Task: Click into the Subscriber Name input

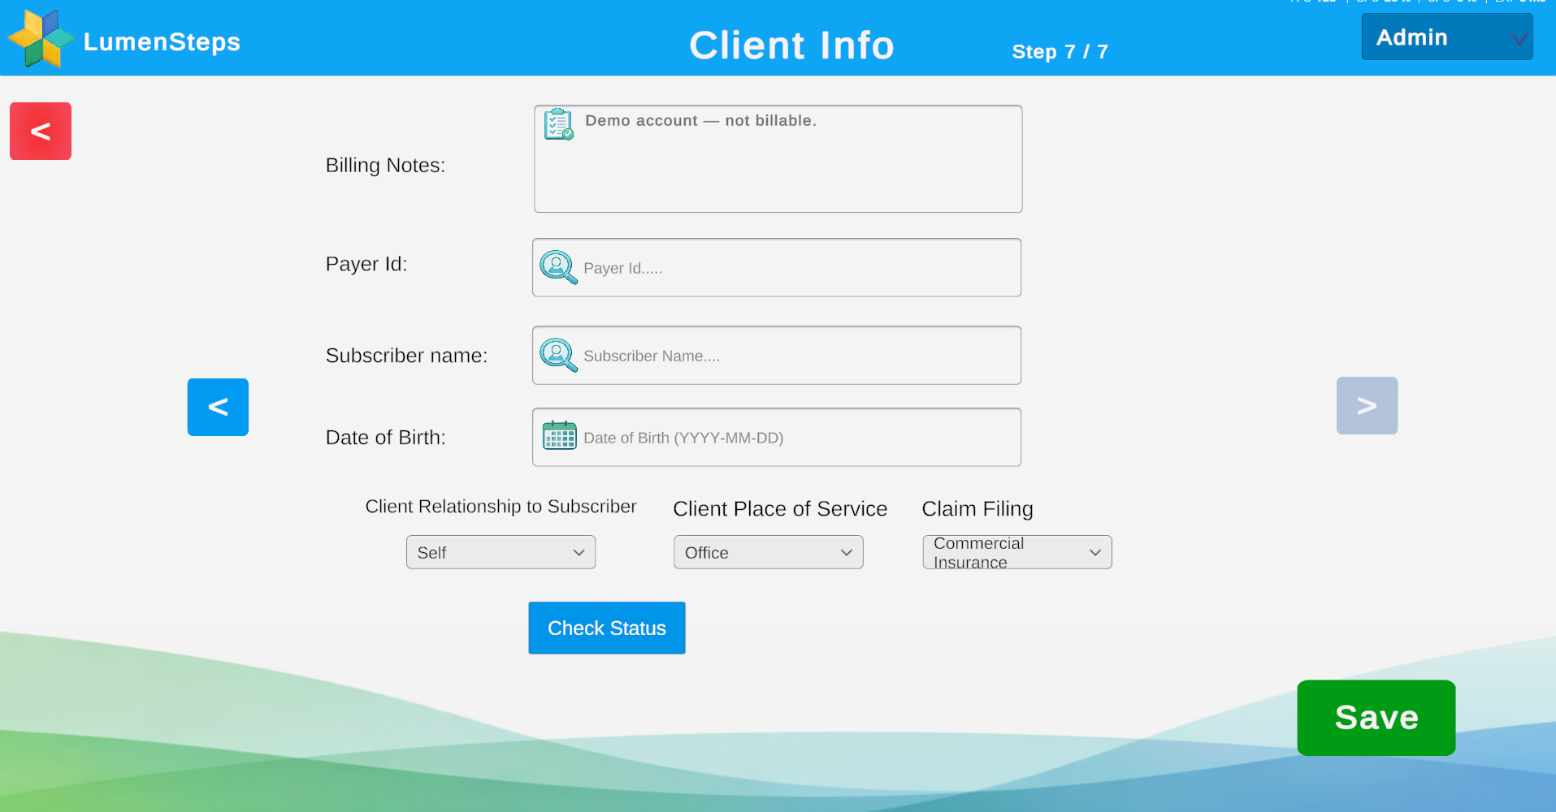Action: (x=777, y=355)
